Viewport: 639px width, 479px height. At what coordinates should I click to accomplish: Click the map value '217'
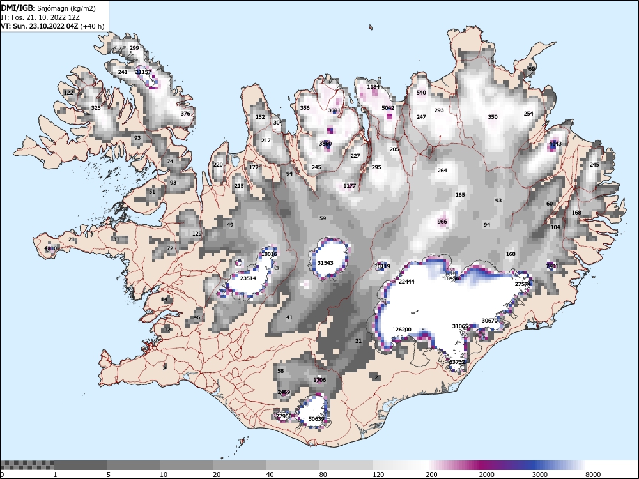click(x=266, y=141)
